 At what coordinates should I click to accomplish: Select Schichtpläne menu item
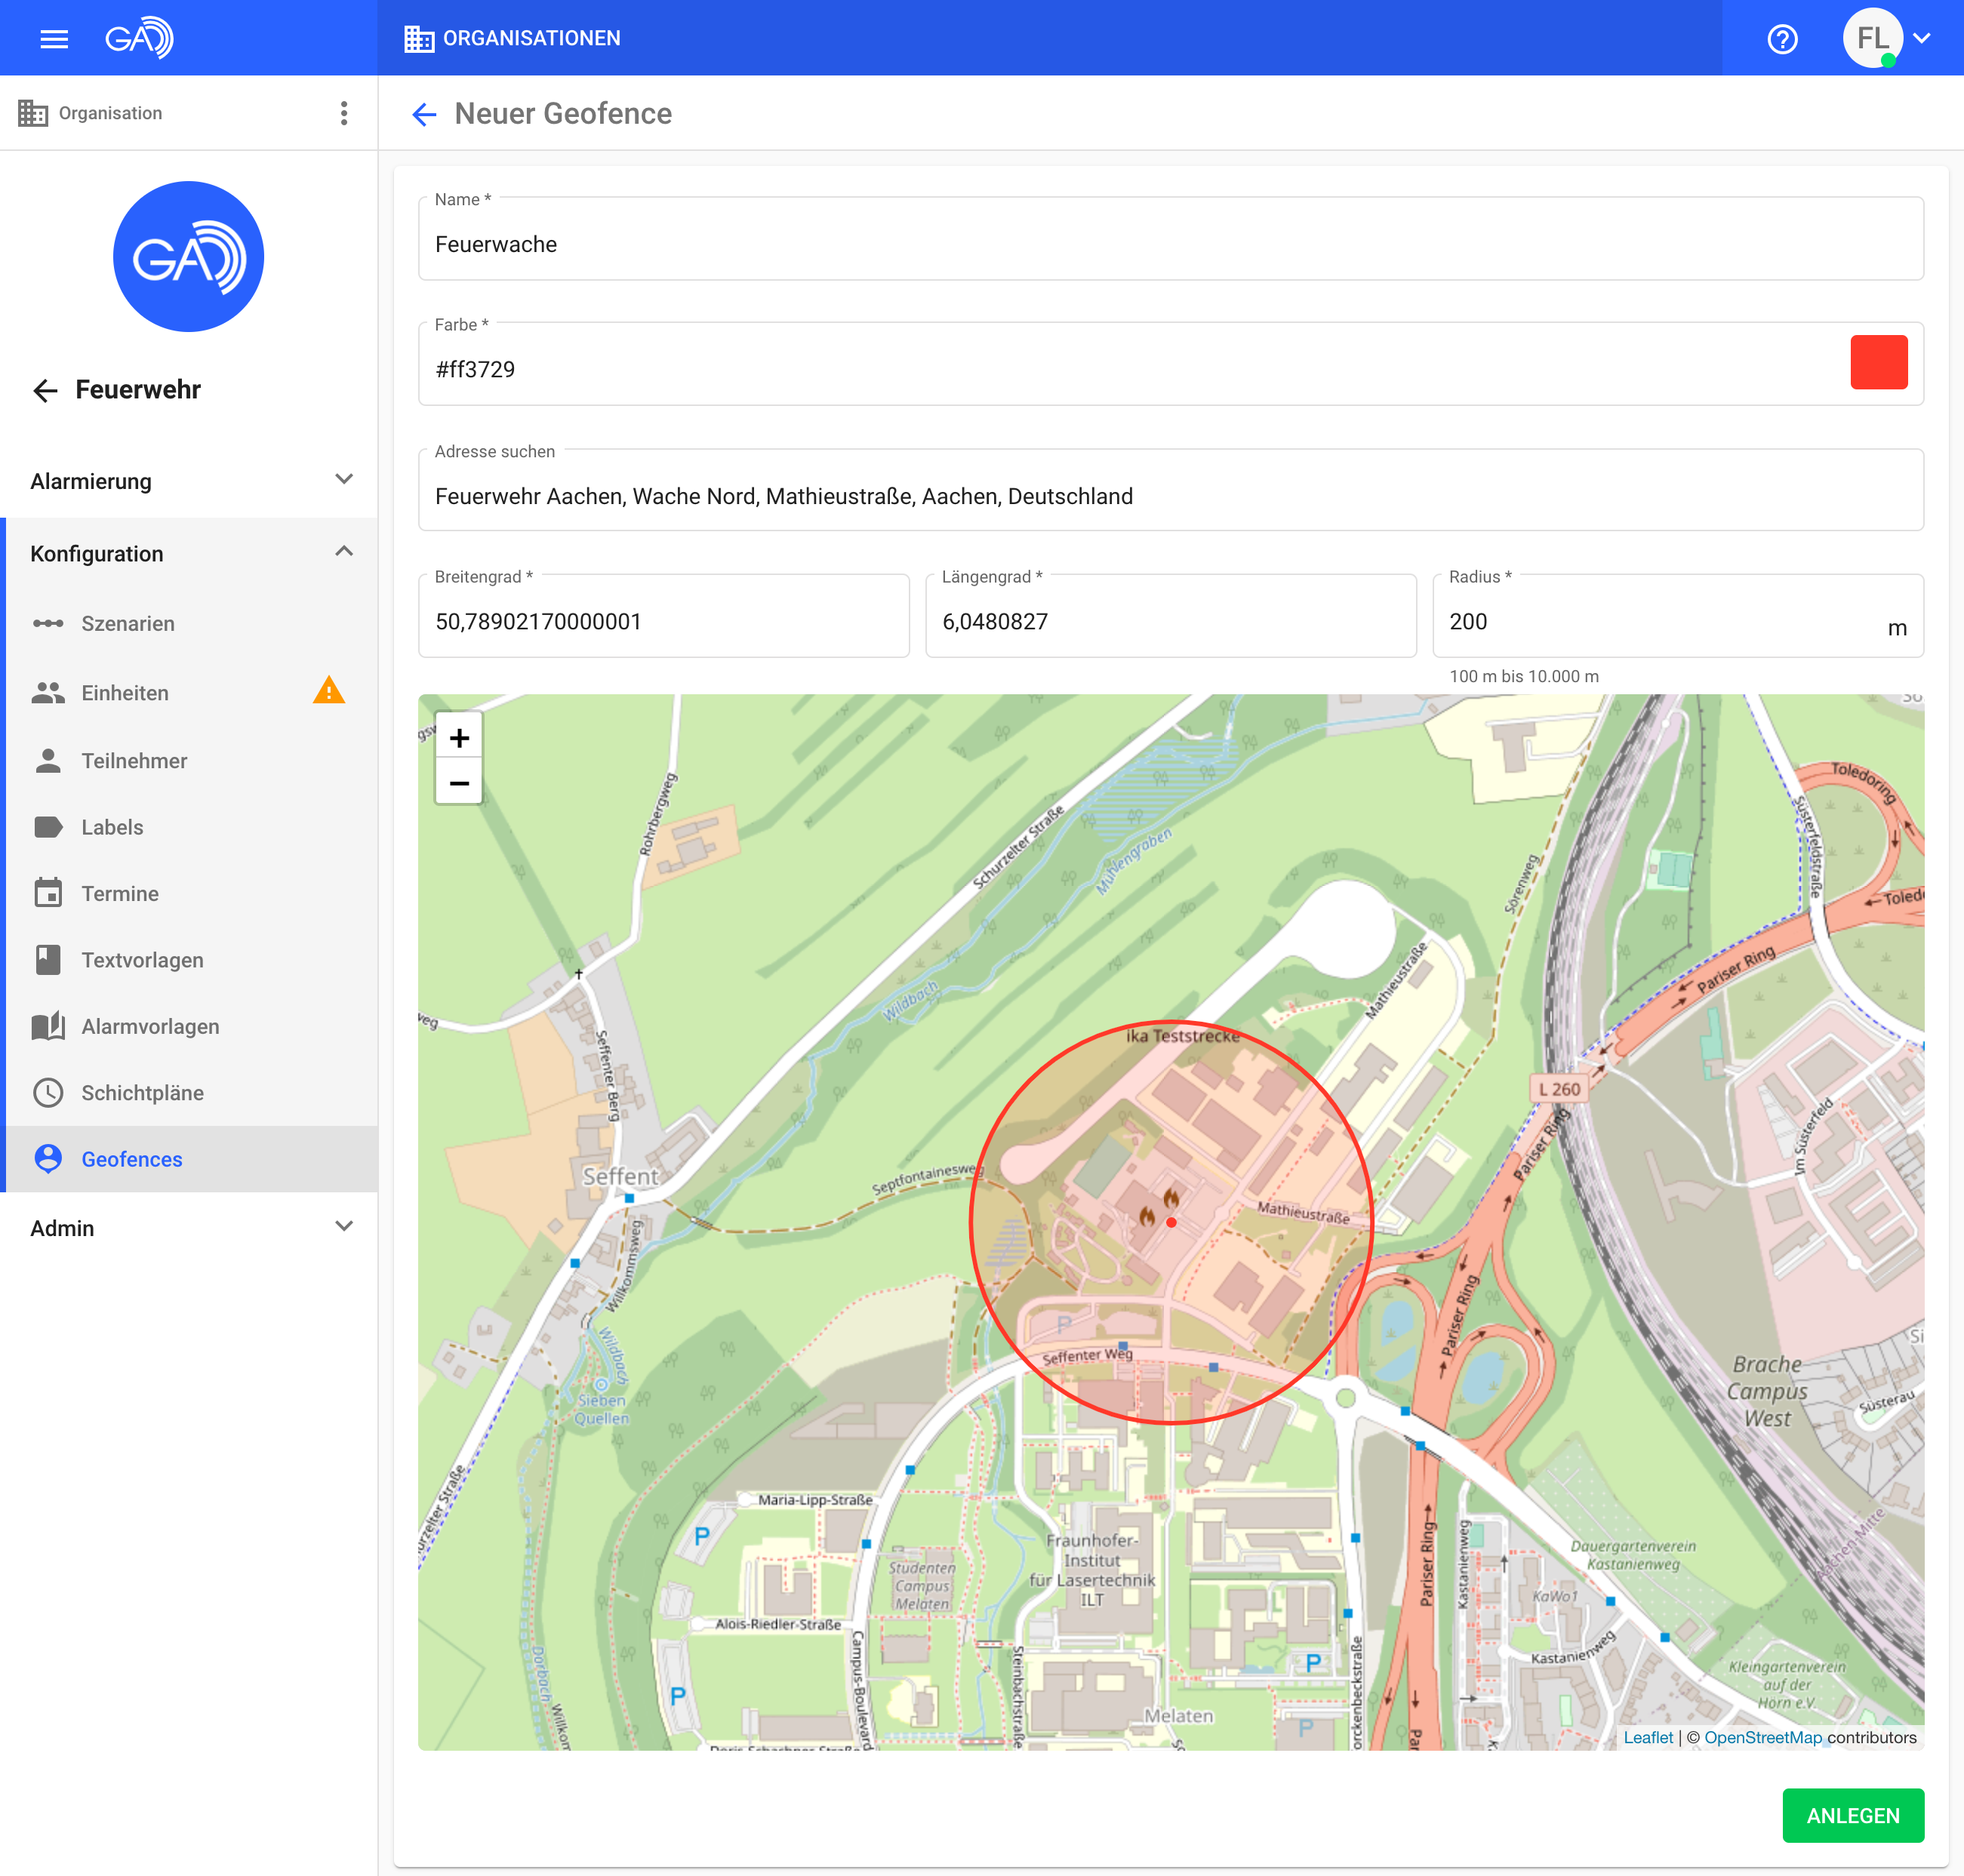pyautogui.click(x=142, y=1092)
